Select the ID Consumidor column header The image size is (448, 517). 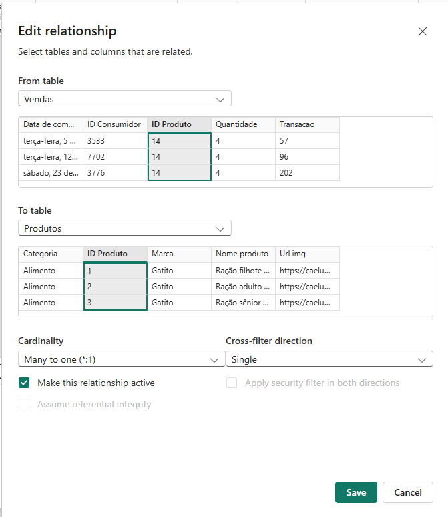click(x=115, y=124)
